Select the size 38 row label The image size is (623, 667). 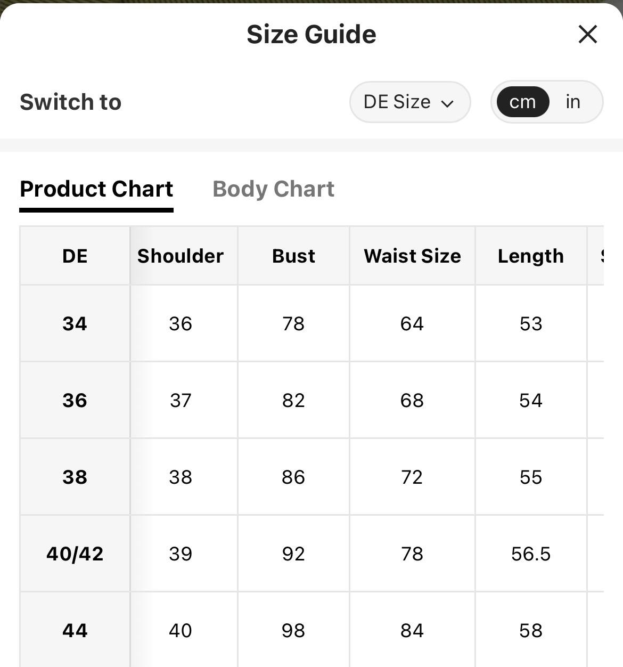[75, 477]
